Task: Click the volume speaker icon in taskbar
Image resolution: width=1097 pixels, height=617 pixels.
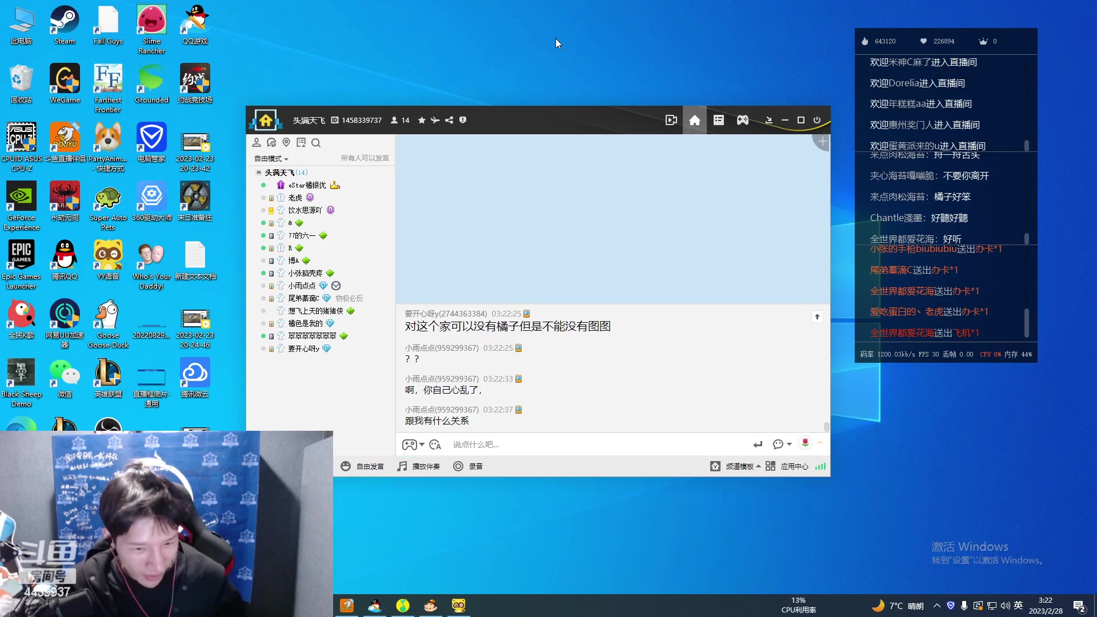Action: 1005,606
